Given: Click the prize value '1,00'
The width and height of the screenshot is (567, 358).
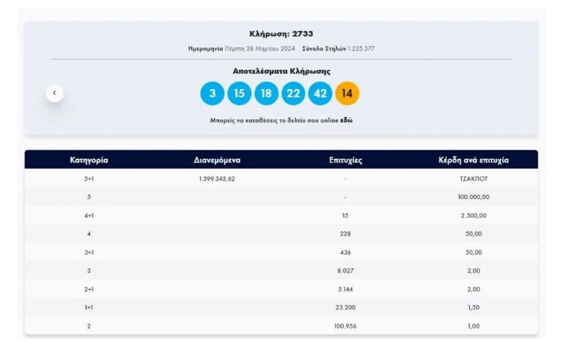Looking at the screenshot, I should click(x=473, y=326).
